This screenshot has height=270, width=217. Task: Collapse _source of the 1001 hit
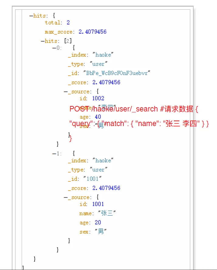[x=66, y=197]
